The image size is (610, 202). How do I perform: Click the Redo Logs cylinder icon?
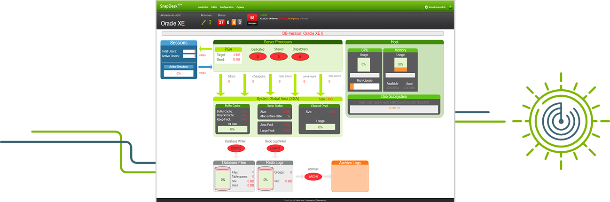266,179
